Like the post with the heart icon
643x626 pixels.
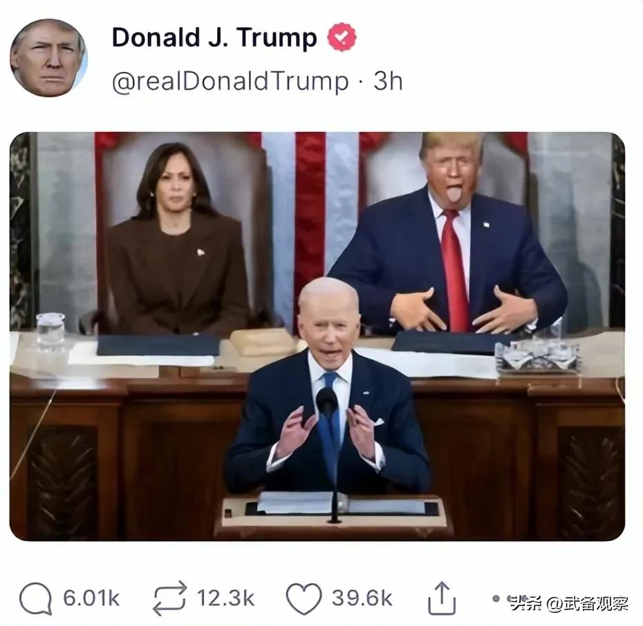click(304, 598)
